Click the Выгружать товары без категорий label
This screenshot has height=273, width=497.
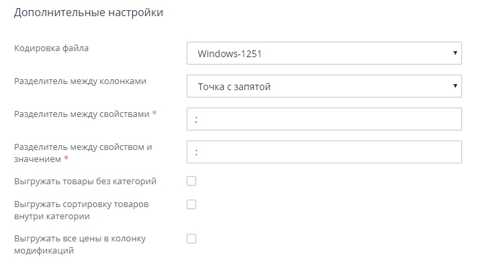click(85, 181)
